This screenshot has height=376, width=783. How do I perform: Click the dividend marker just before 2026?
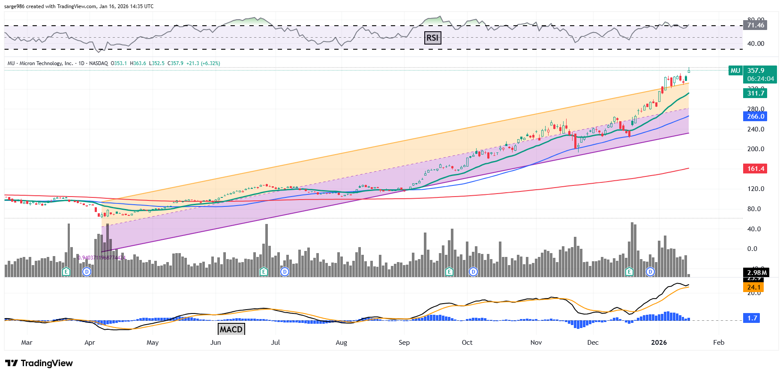[x=651, y=272]
